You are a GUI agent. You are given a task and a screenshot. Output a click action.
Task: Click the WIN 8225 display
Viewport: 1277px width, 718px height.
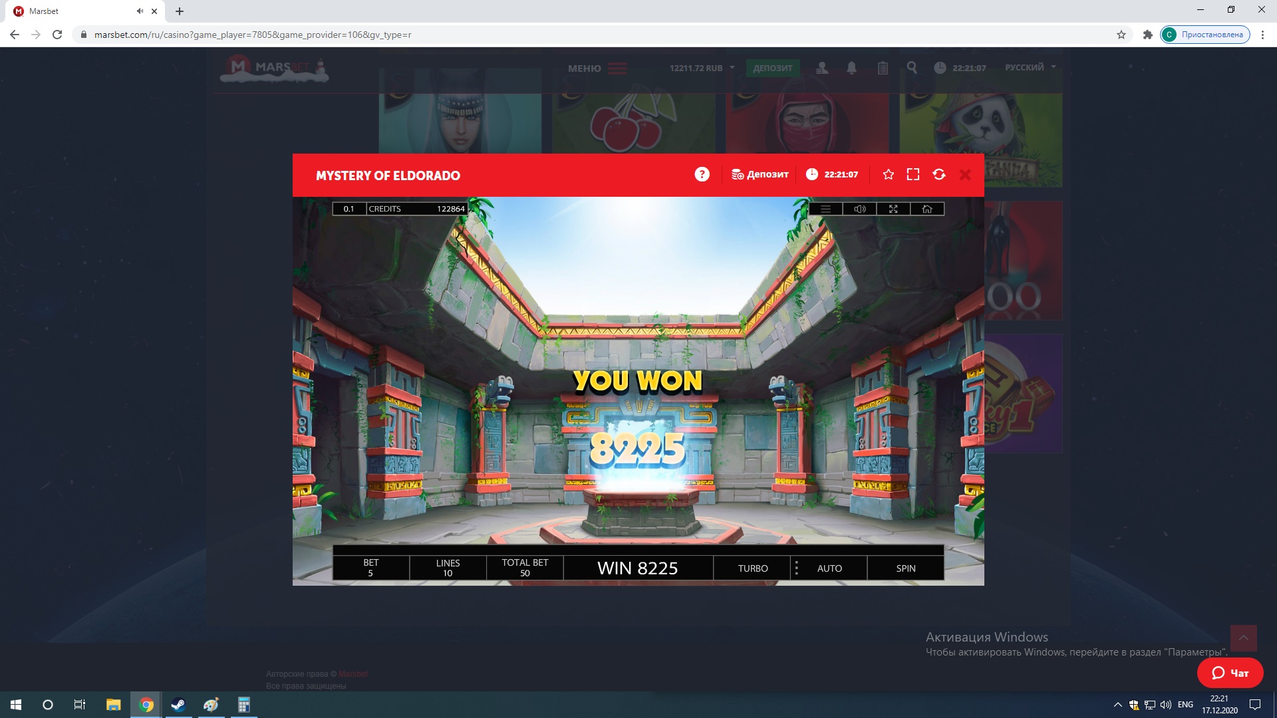point(638,568)
